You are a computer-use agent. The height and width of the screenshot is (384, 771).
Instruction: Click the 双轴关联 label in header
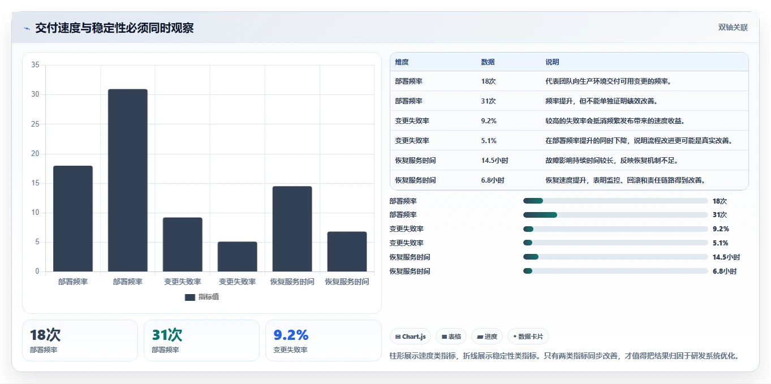pyautogui.click(x=733, y=28)
